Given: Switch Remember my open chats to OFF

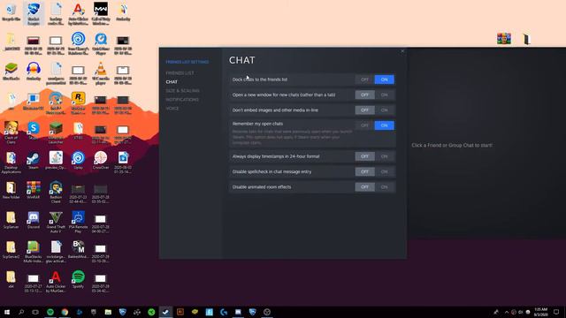Looking at the screenshot, I should click(364, 125).
